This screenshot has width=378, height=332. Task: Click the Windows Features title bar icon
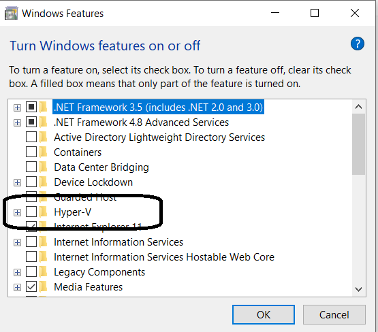(x=11, y=13)
